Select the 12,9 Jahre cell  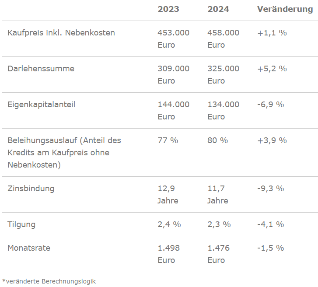click(x=168, y=195)
